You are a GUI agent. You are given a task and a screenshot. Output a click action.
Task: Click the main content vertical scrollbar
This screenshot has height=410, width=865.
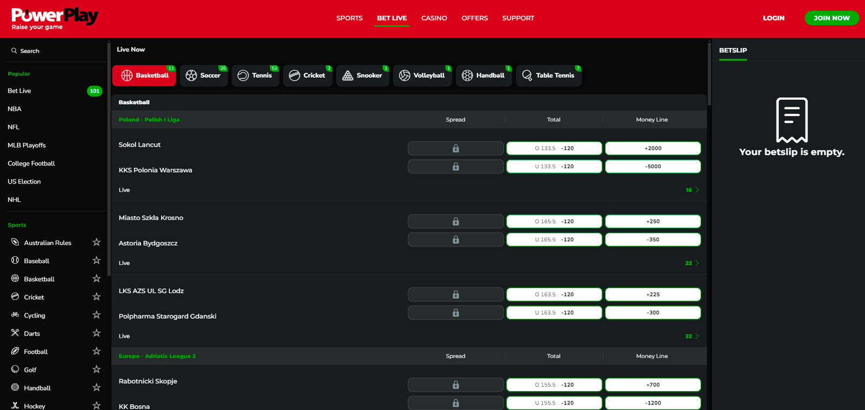click(x=709, y=73)
